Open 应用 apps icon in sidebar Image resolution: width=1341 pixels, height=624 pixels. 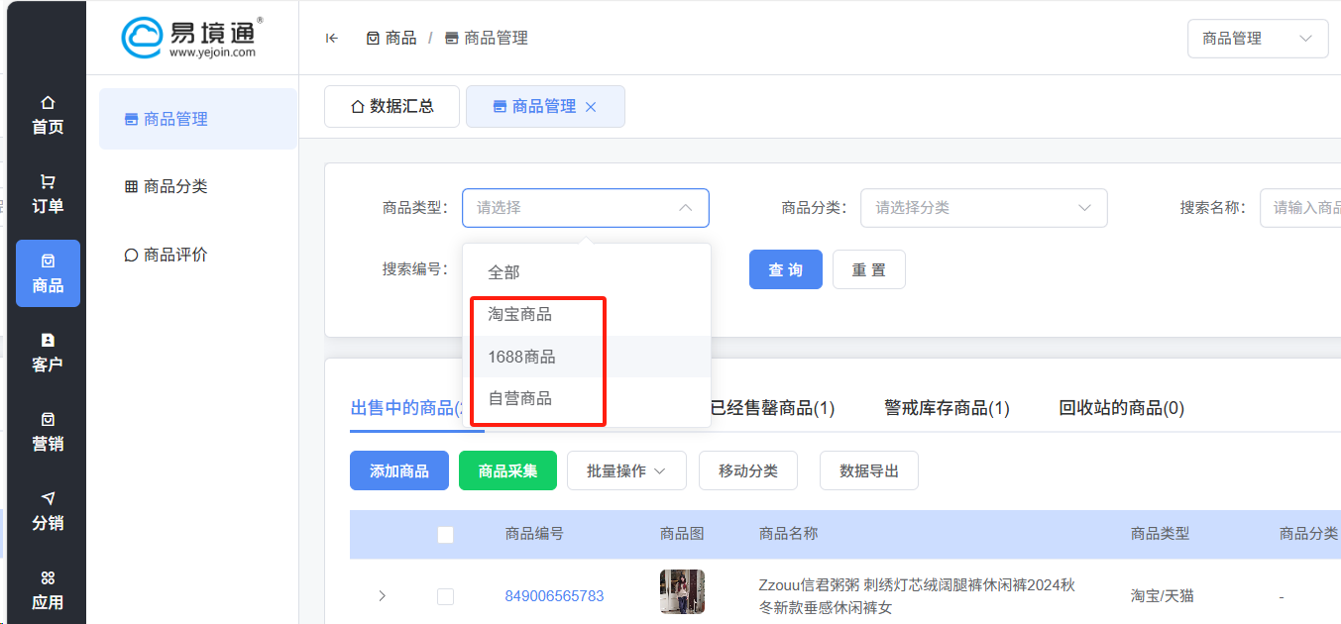click(x=48, y=578)
